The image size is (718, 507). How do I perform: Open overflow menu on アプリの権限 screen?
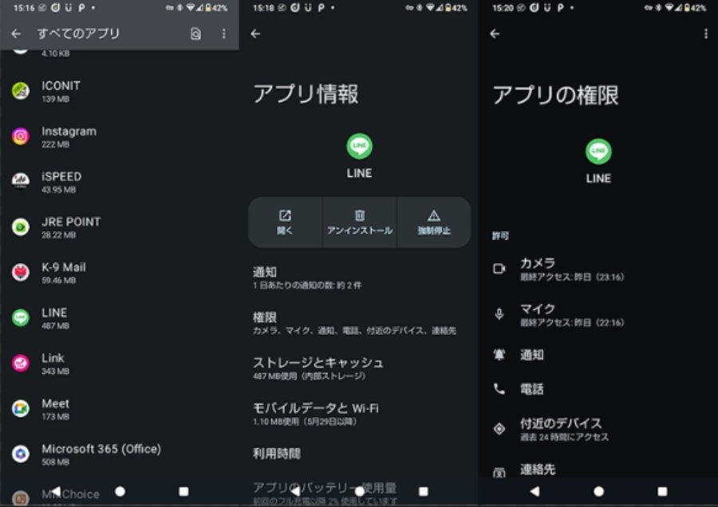click(706, 33)
